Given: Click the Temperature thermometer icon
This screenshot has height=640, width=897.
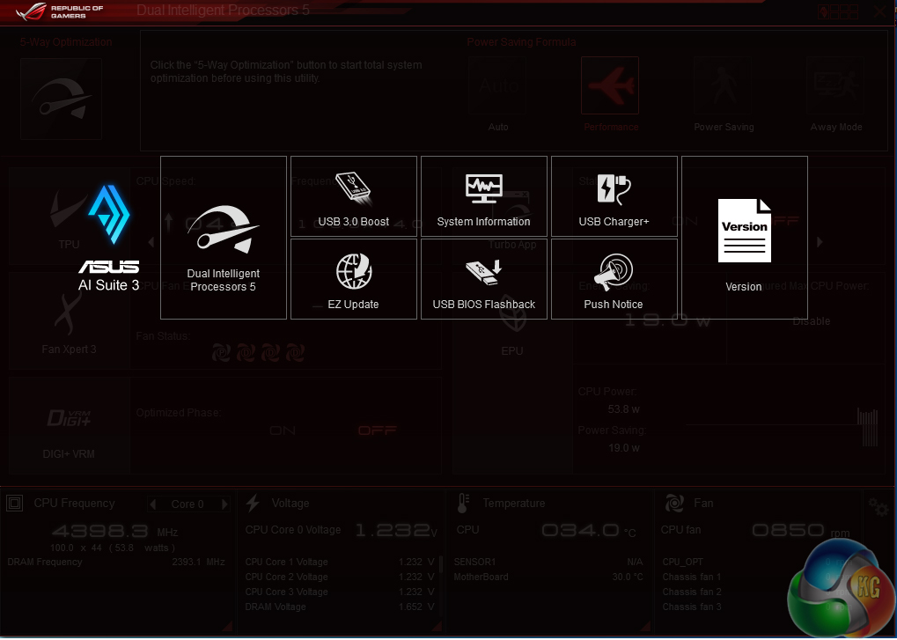Looking at the screenshot, I should (x=463, y=504).
